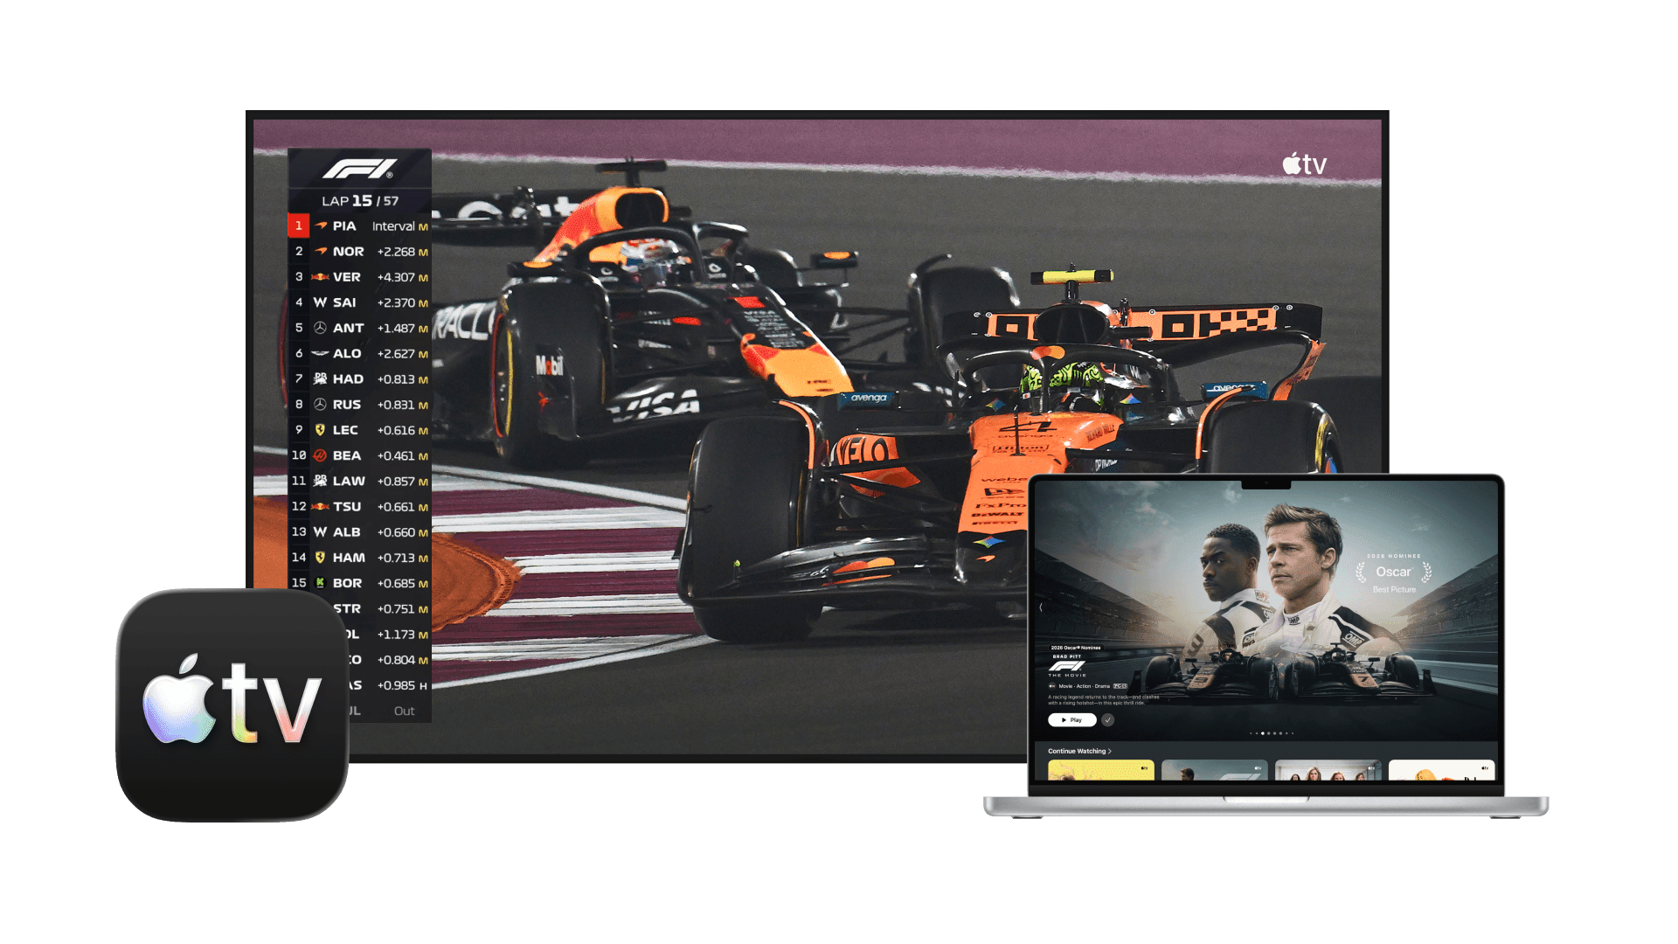The image size is (1678, 944).
Task: Click the F1 logo atop the leaderboard
Action: coord(359,168)
